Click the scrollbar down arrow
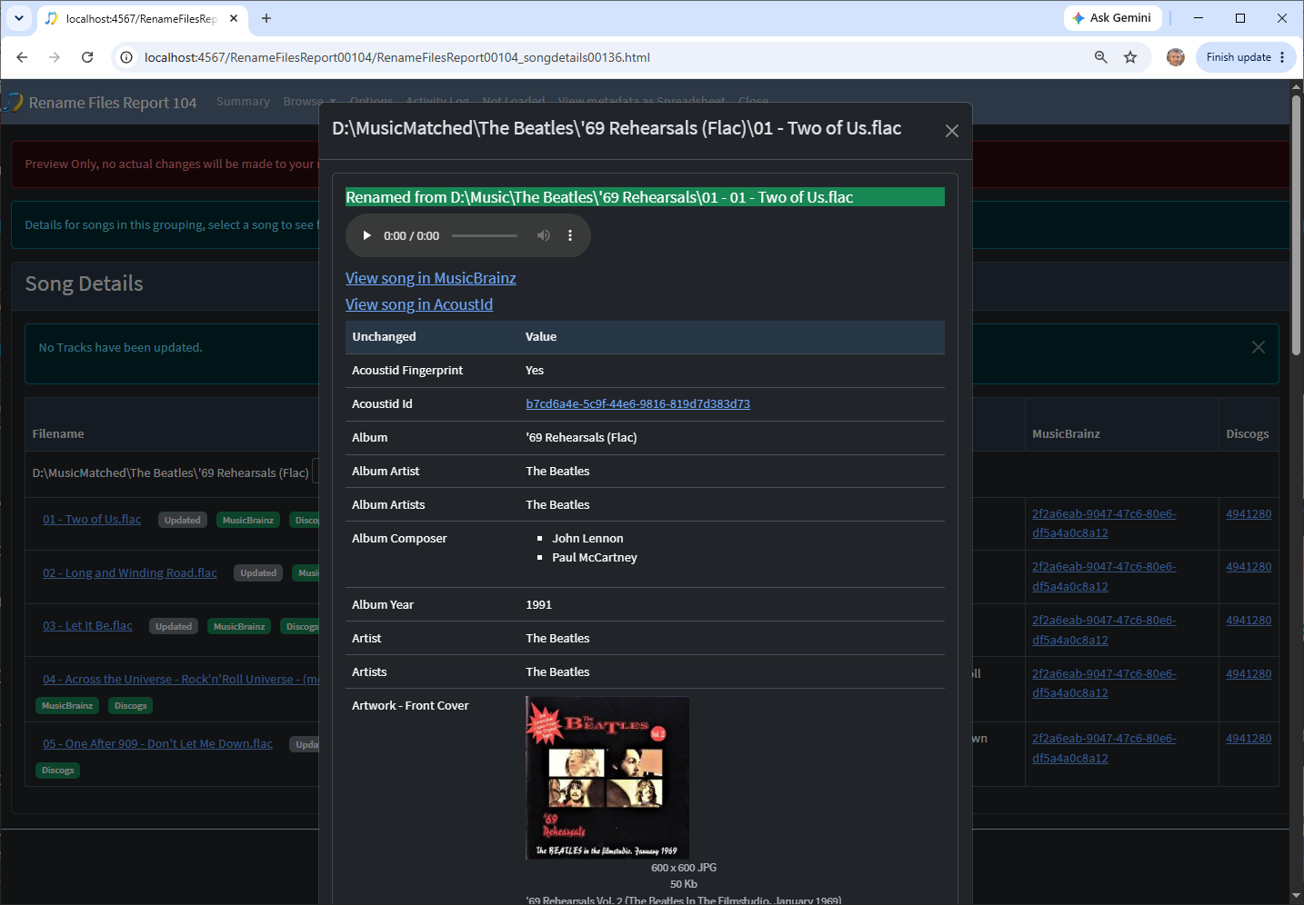The height and width of the screenshot is (905, 1304). point(1297,896)
